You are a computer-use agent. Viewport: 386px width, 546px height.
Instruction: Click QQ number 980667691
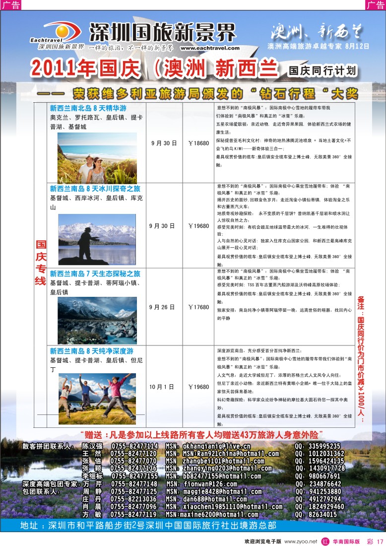pyautogui.click(x=325, y=476)
